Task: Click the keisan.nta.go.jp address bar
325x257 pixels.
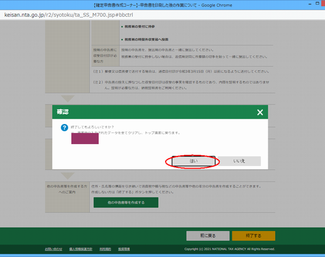Action: 162,15
